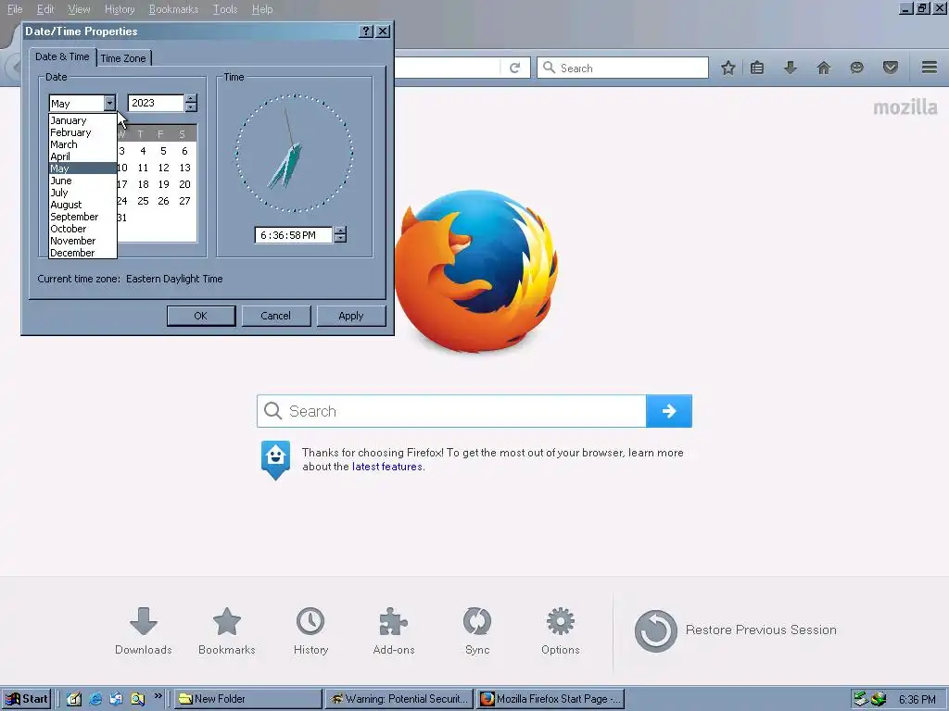Select April in the month list
The image size is (949, 711).
tap(82, 156)
